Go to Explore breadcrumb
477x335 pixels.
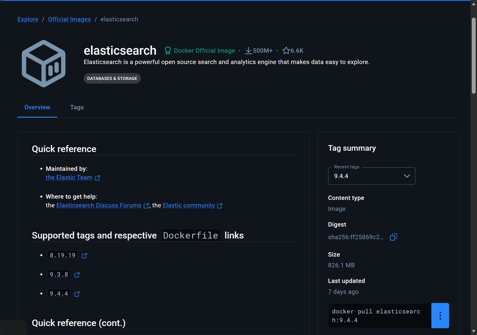tap(28, 19)
